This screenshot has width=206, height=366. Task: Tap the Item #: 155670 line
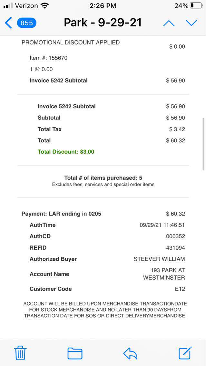click(x=48, y=58)
